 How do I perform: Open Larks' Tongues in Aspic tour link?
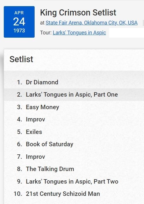(x=79, y=33)
